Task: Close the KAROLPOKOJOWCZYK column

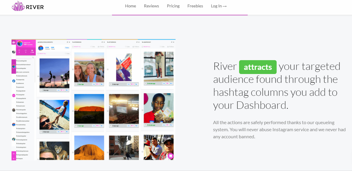Action: point(69,42)
